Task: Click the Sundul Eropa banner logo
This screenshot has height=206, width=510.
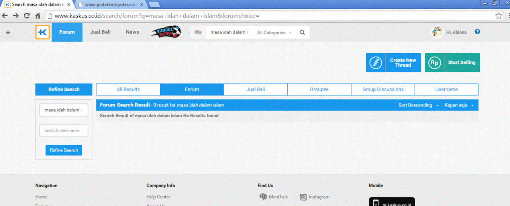Action: tap(166, 32)
